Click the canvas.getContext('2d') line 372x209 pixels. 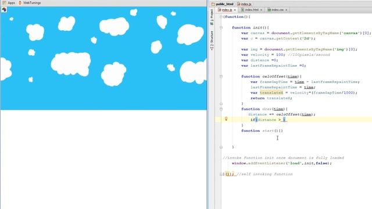pyautogui.click(x=278, y=38)
